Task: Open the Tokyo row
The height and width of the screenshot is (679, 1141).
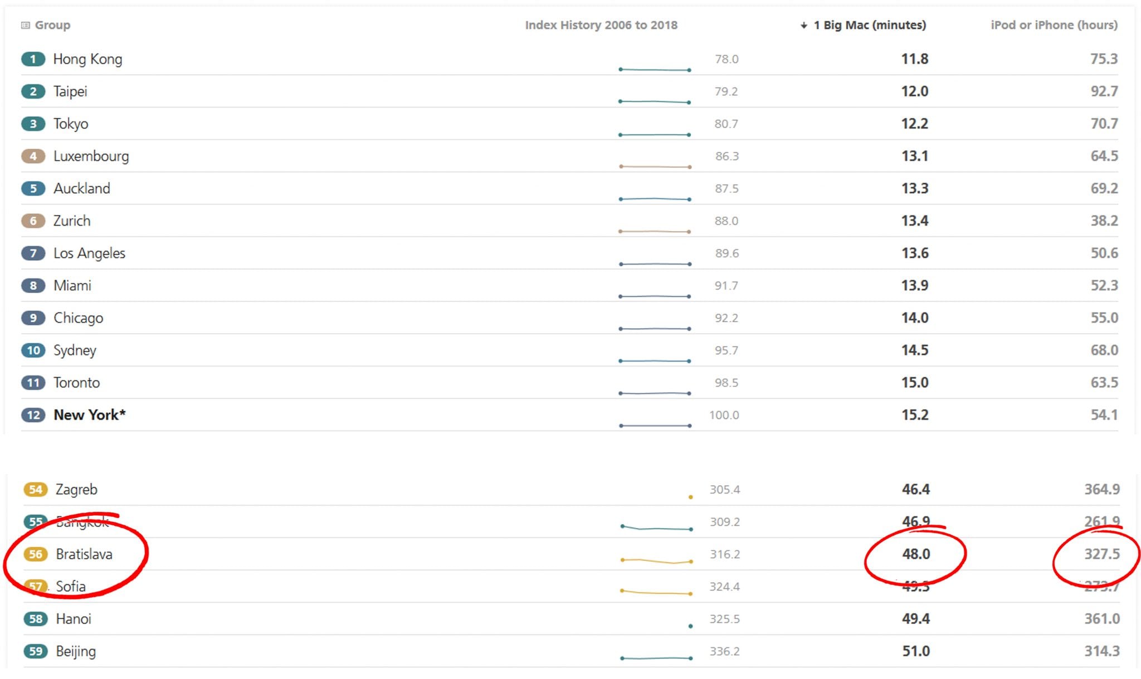Action: [71, 124]
